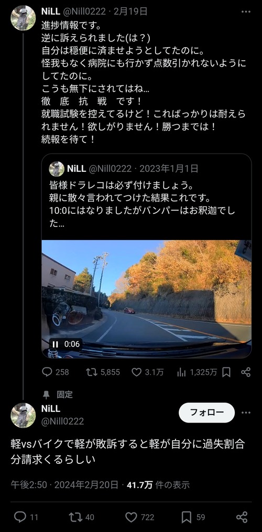
Task: Open more options beside フォロー button
Action: coord(246,412)
